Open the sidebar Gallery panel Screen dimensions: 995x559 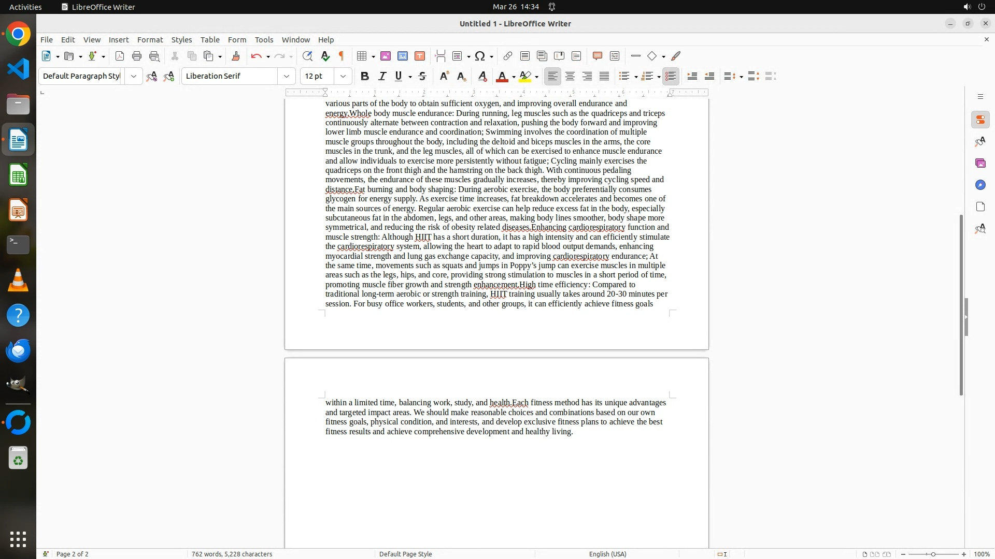[x=980, y=164]
